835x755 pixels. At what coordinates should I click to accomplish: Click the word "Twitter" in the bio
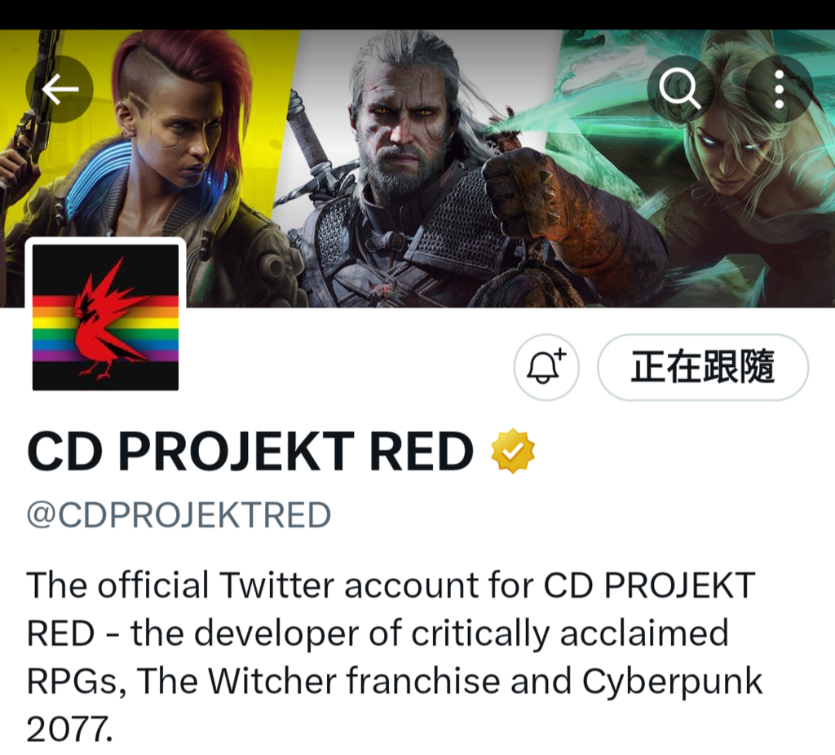click(x=276, y=585)
